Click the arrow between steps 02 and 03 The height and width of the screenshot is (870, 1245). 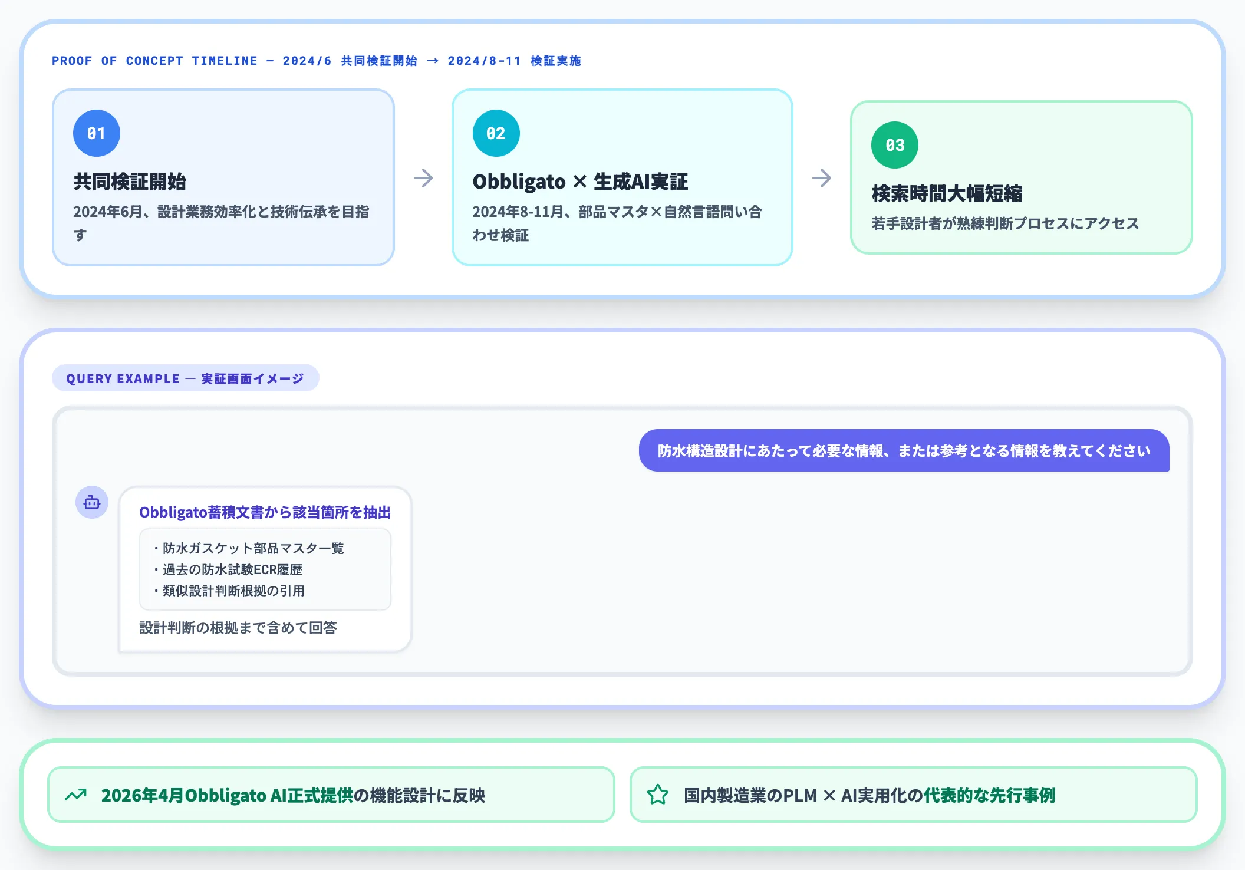[822, 178]
